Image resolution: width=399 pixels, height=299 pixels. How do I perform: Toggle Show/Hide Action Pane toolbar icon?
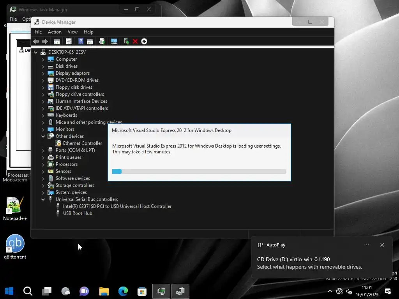tap(90, 41)
